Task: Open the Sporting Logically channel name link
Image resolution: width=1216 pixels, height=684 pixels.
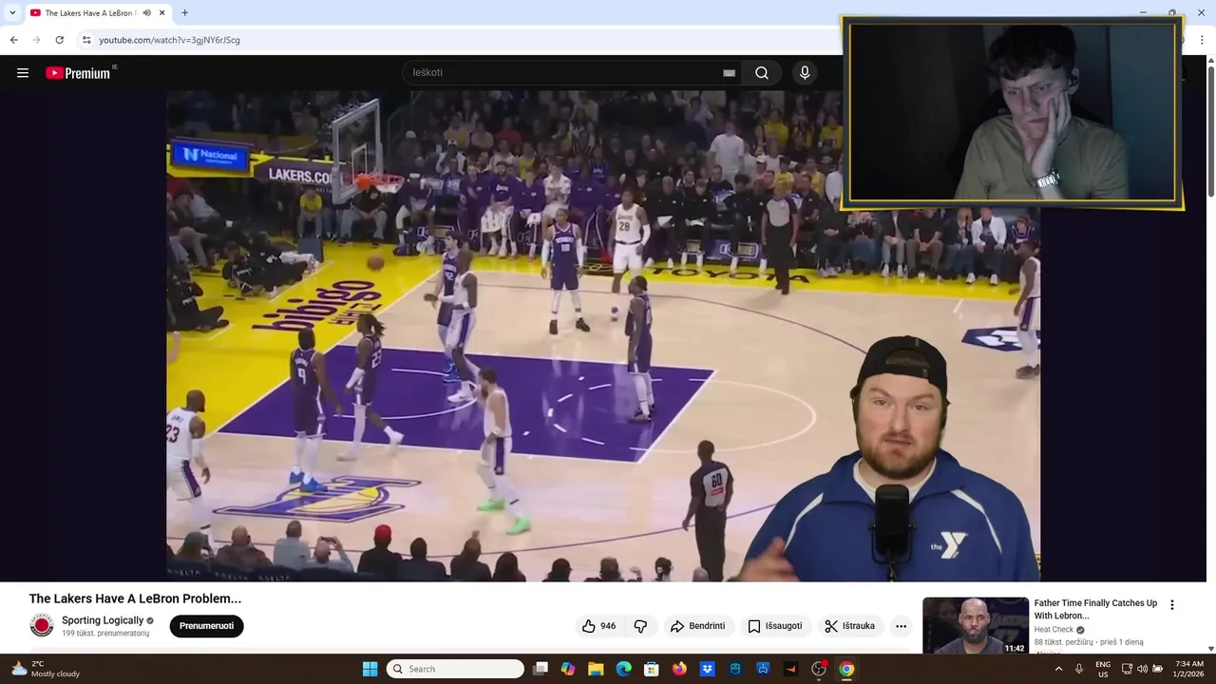Action: click(103, 620)
